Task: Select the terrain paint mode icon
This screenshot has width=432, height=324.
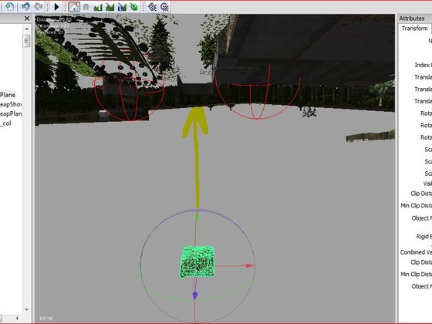Action: (110, 7)
